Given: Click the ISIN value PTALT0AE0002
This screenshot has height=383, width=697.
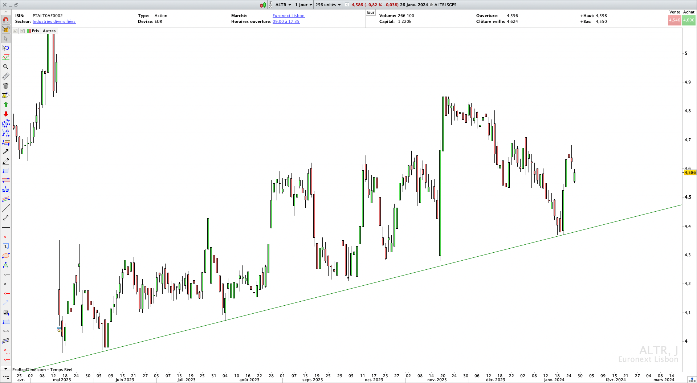Looking at the screenshot, I should tap(48, 16).
